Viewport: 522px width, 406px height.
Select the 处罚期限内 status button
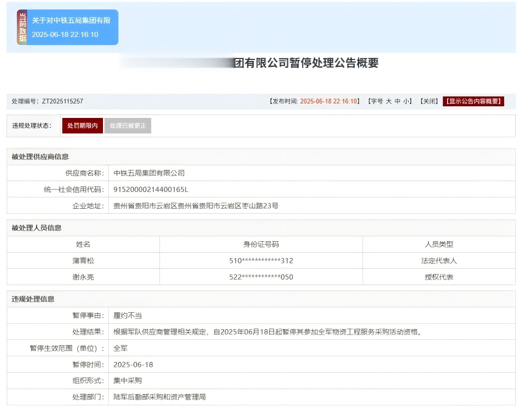click(x=83, y=126)
